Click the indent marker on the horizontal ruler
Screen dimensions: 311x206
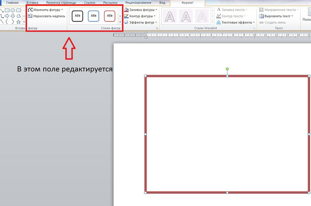click(x=146, y=35)
